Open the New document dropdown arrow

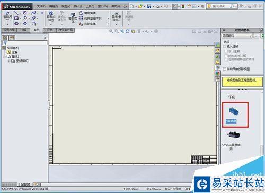point(136,7)
